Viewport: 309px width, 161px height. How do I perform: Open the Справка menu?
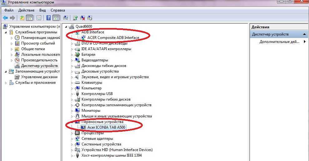(57, 10)
